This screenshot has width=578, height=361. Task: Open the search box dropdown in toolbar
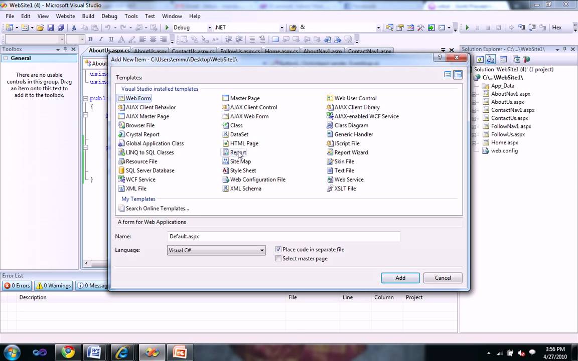coord(378,28)
